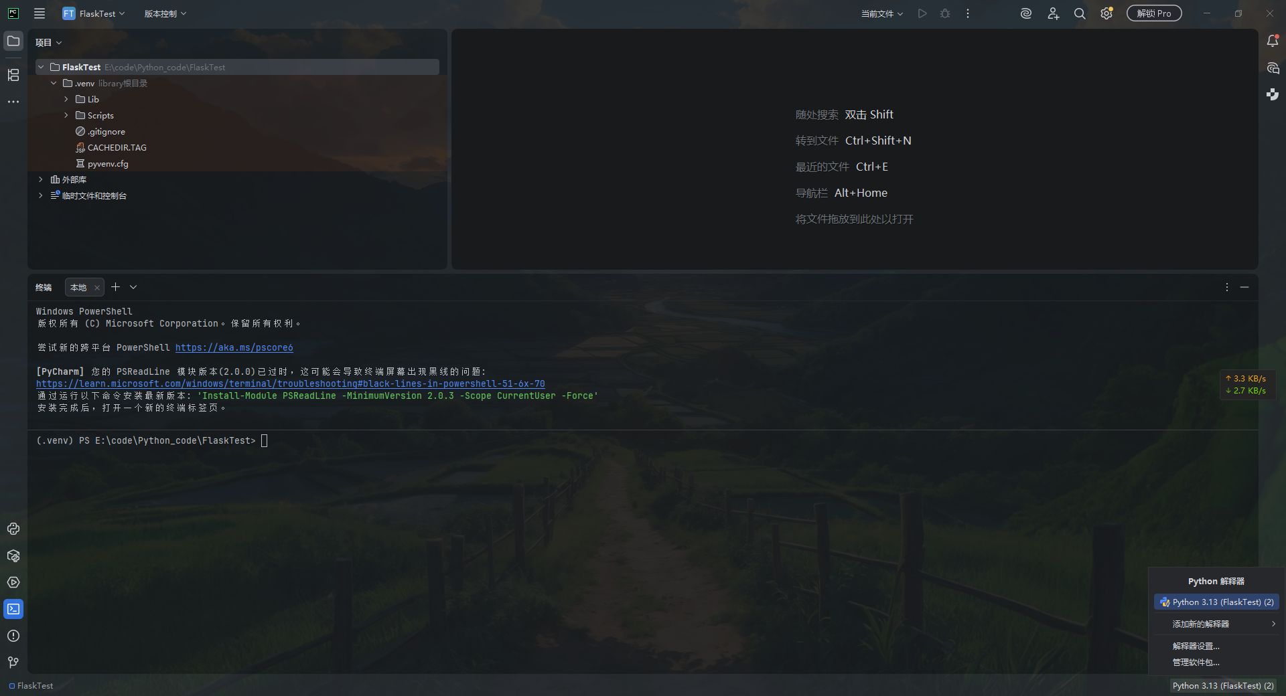The image size is (1286, 696).
Task: Open terminal panel options menu
Action: [1227, 287]
